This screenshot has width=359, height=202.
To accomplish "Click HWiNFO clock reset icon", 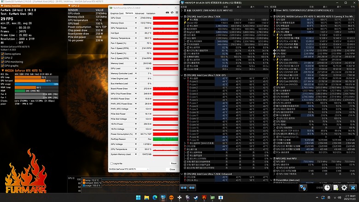I will pyautogui.click(x=327, y=188).
